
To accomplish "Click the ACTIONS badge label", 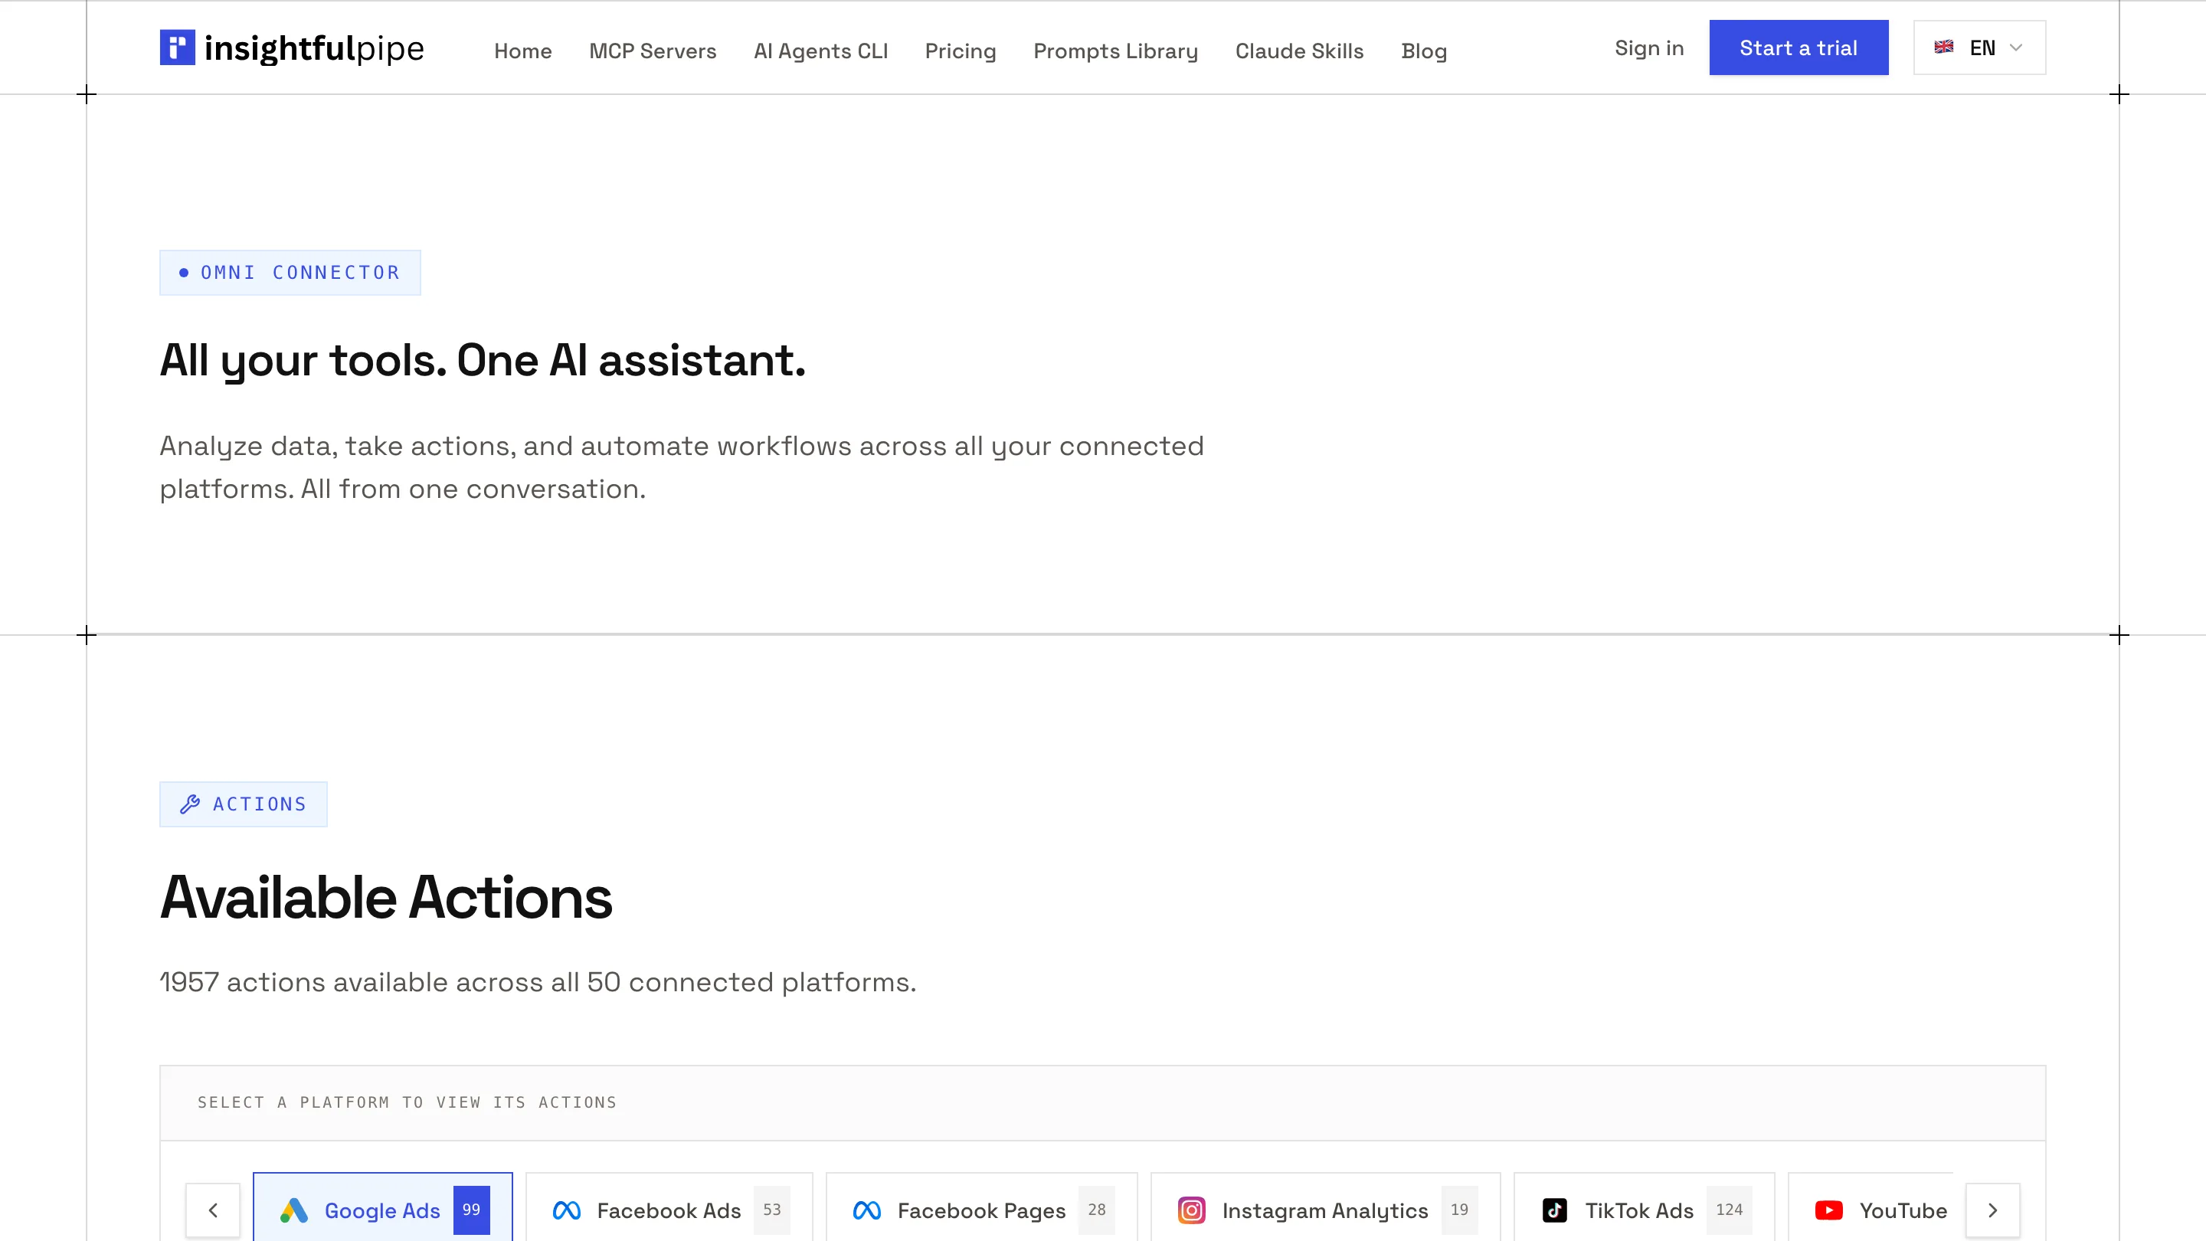I will 260,804.
